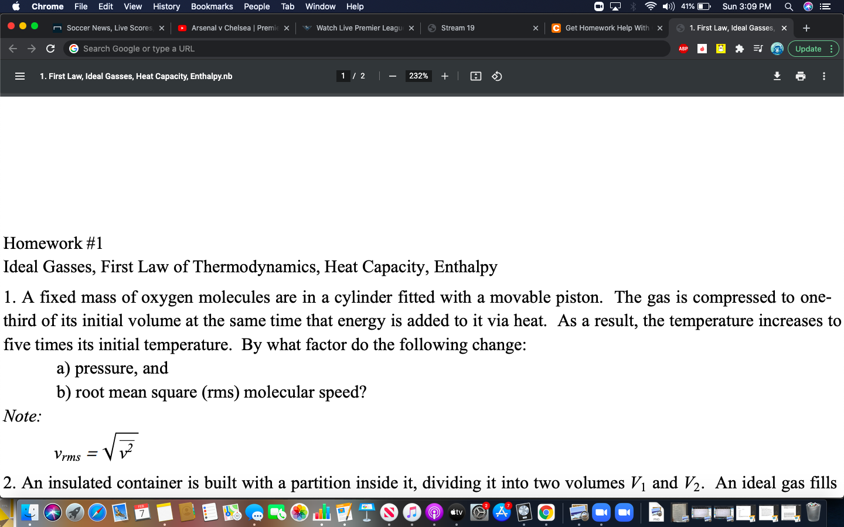Zoom in on the PDF with the plus icon
844x527 pixels.
444,76
